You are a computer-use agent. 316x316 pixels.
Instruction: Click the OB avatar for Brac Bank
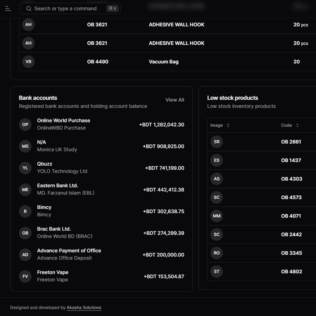(x=25, y=233)
